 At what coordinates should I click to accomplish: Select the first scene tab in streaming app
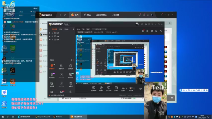54,29
